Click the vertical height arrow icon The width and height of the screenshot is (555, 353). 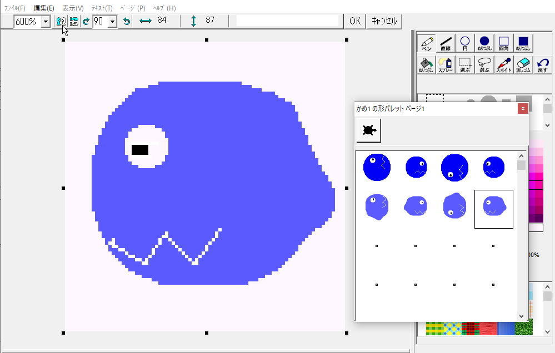point(193,21)
